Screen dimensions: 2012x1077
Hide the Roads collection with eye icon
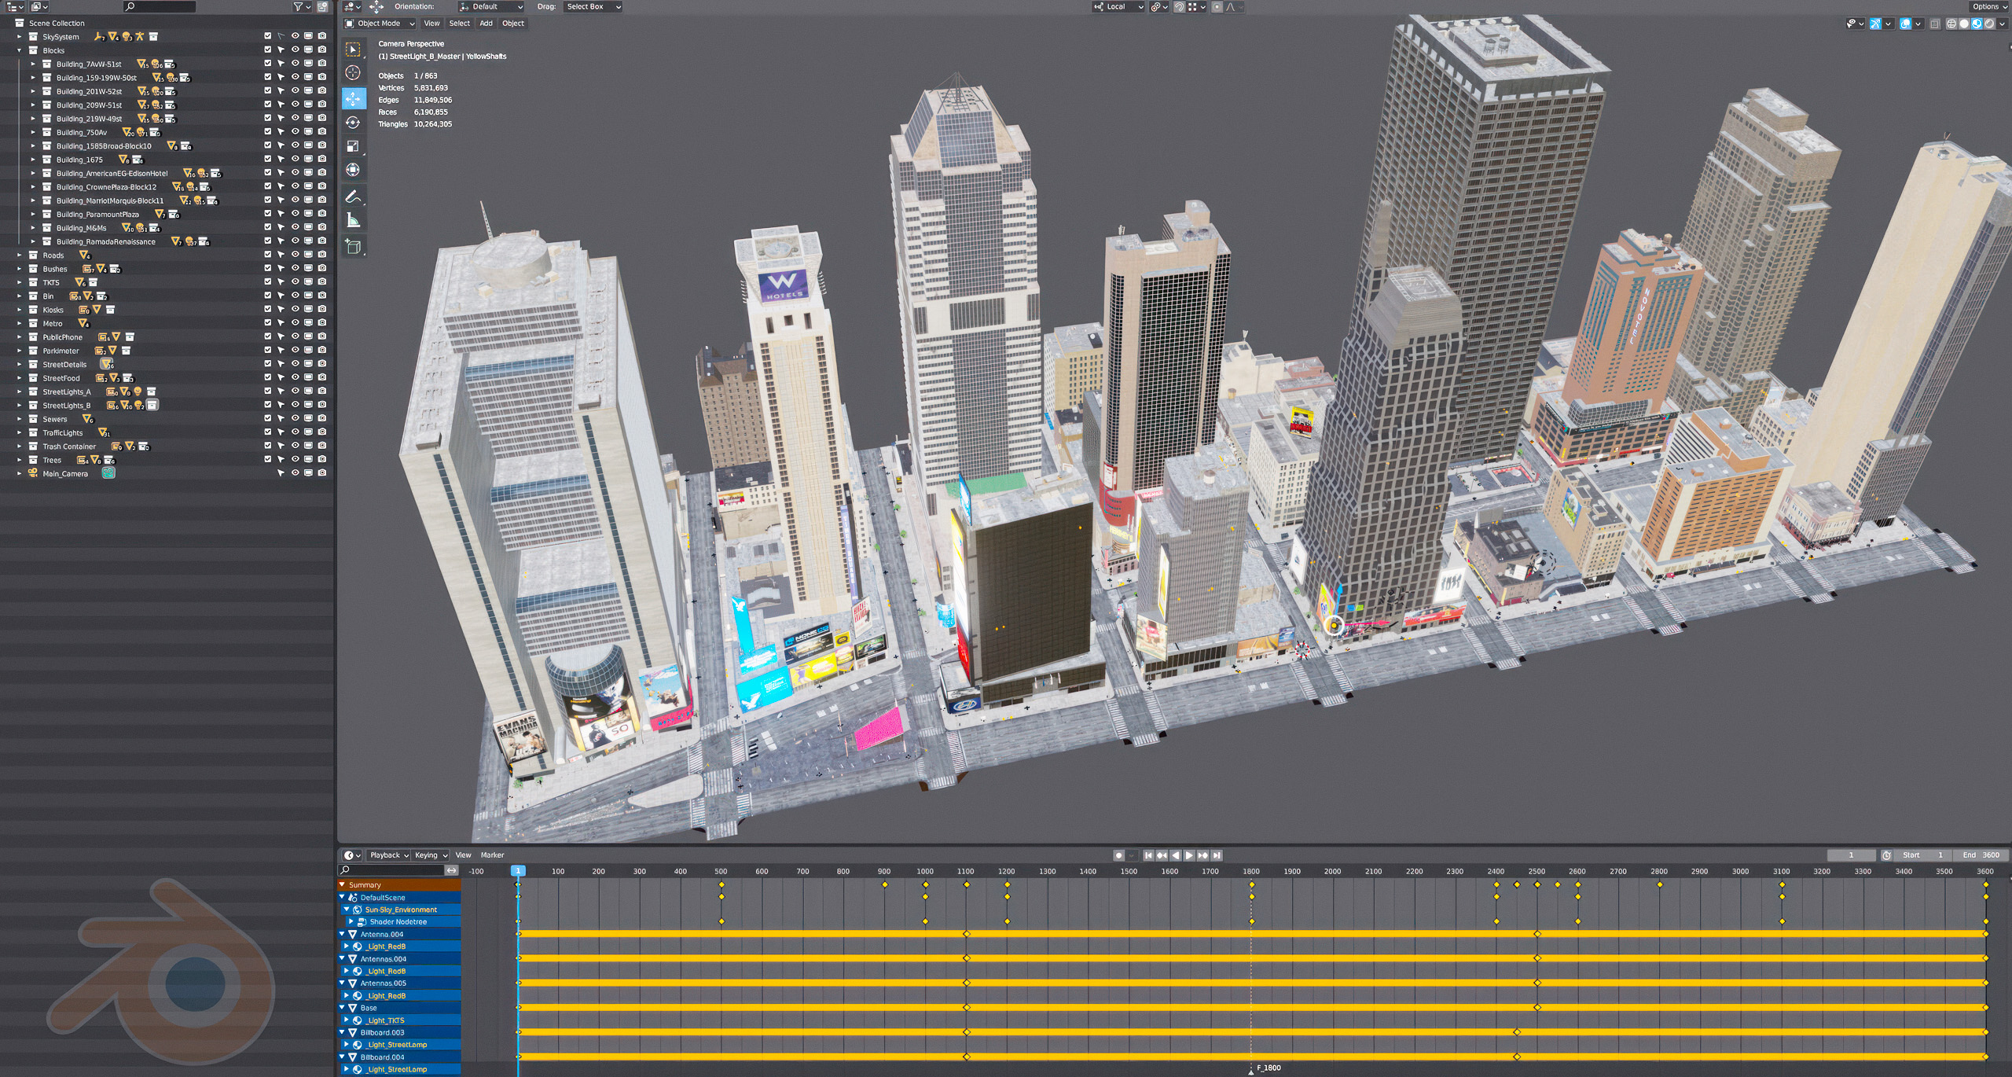296,255
